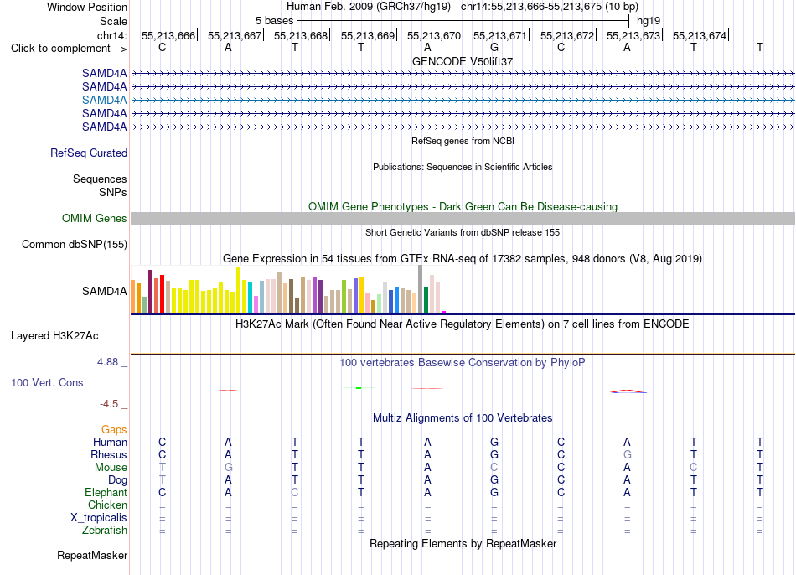
Task: Click the gray OMIM Genes bar
Action: tap(463, 219)
